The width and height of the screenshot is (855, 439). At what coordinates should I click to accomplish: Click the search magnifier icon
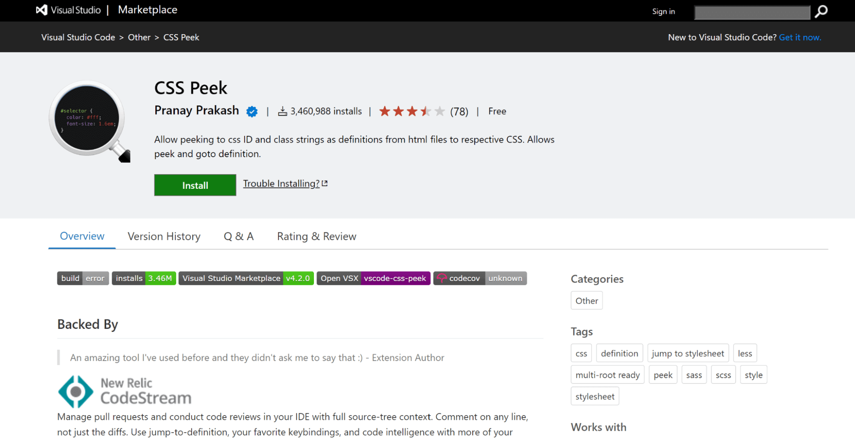821,12
